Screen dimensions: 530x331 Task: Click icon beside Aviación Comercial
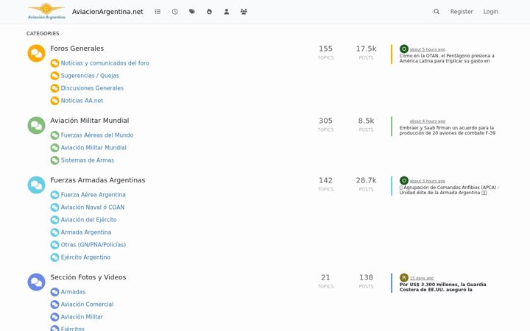[x=54, y=305]
